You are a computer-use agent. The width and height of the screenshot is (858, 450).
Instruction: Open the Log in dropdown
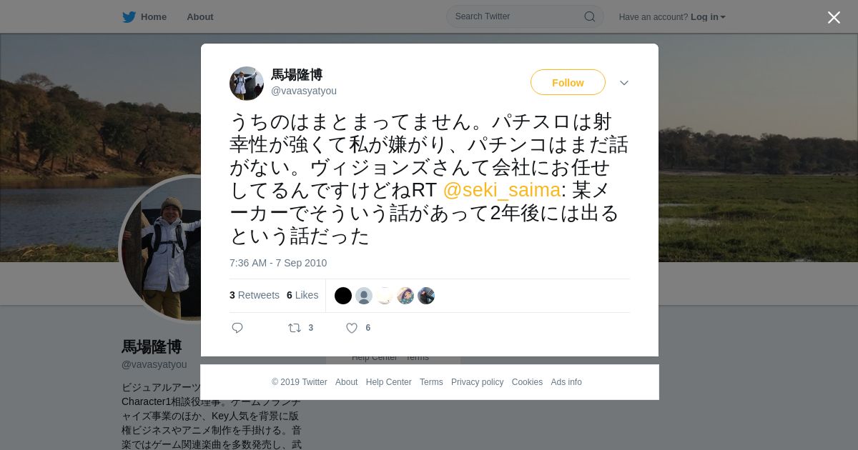(708, 17)
